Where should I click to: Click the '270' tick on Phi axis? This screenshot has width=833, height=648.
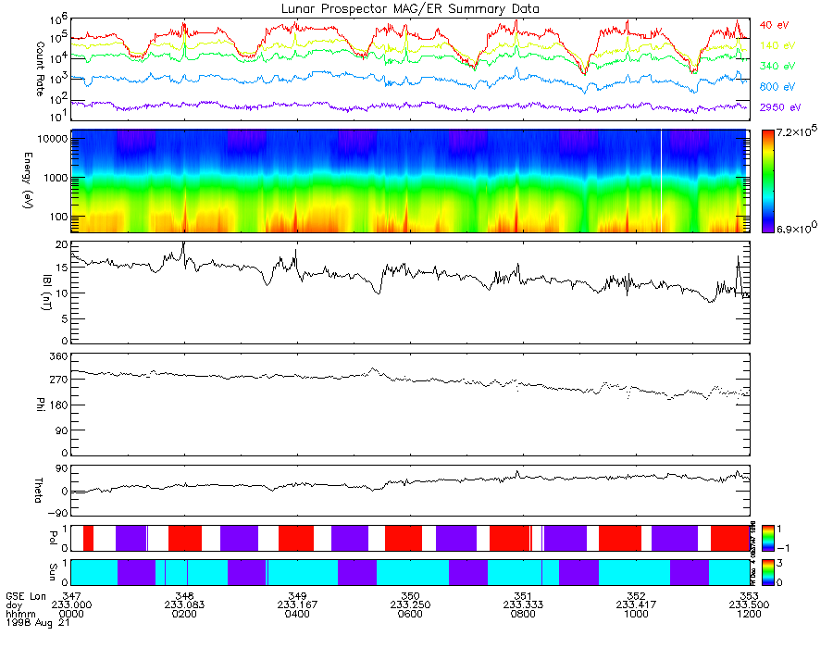coord(59,380)
